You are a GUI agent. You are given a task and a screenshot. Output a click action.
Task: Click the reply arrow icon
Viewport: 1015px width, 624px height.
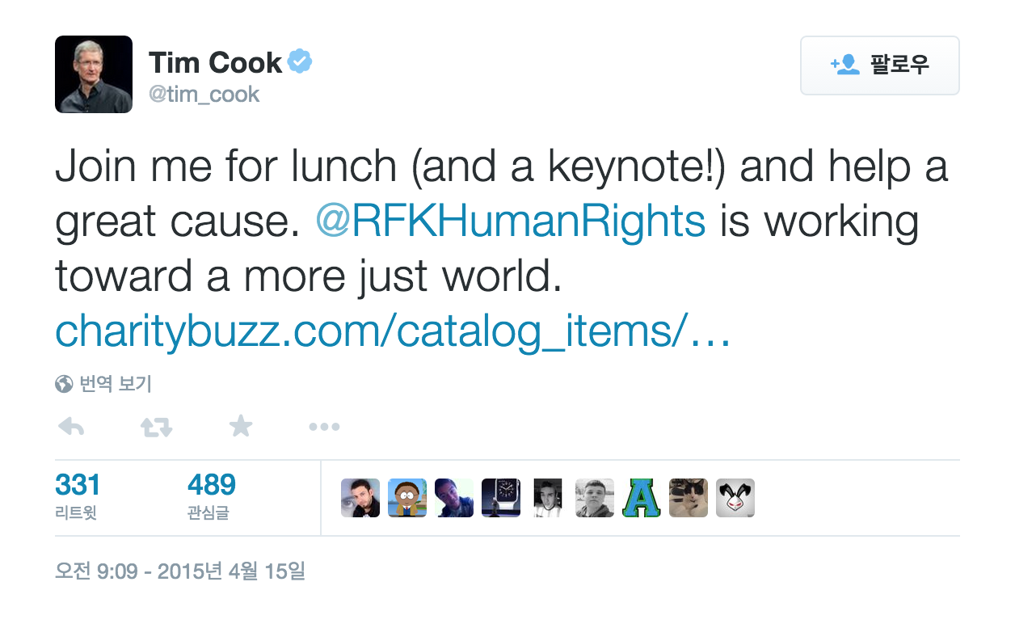click(71, 427)
